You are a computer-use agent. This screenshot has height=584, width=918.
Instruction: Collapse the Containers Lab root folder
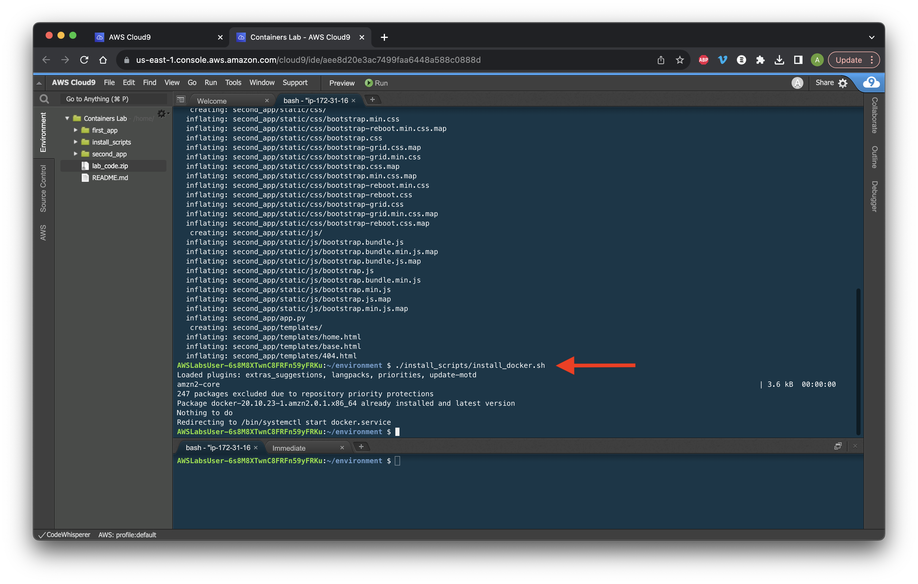point(67,118)
